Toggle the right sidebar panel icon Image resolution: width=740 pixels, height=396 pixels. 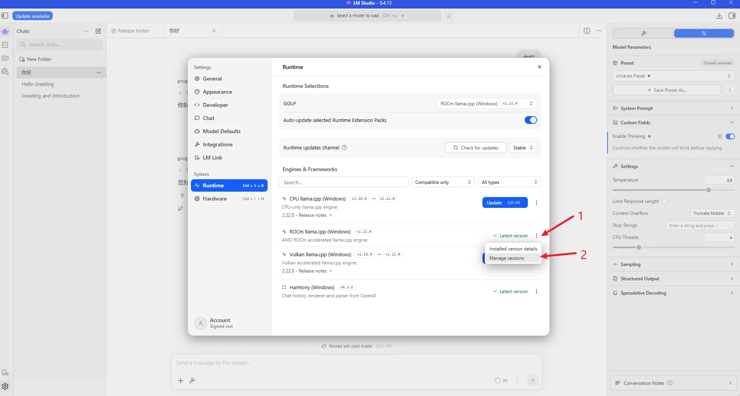[x=732, y=16]
